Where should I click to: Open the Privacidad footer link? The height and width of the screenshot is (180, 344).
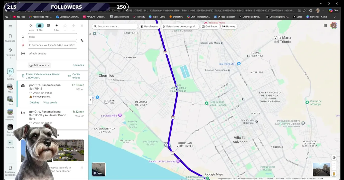coord(280,178)
